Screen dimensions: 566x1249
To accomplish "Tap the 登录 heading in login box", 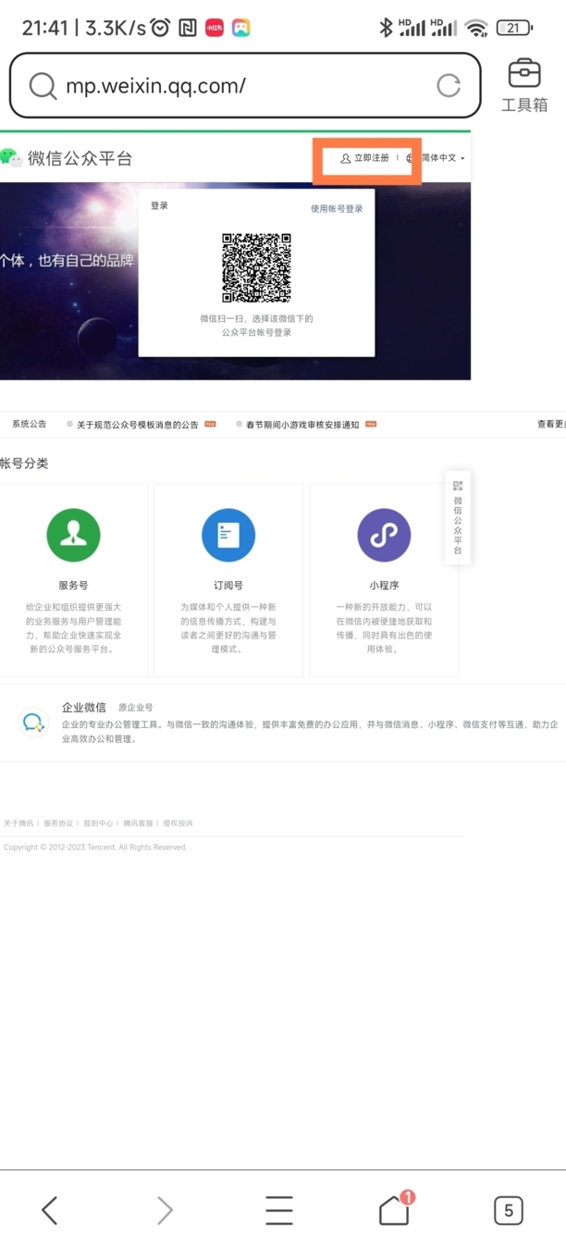I will (160, 206).
